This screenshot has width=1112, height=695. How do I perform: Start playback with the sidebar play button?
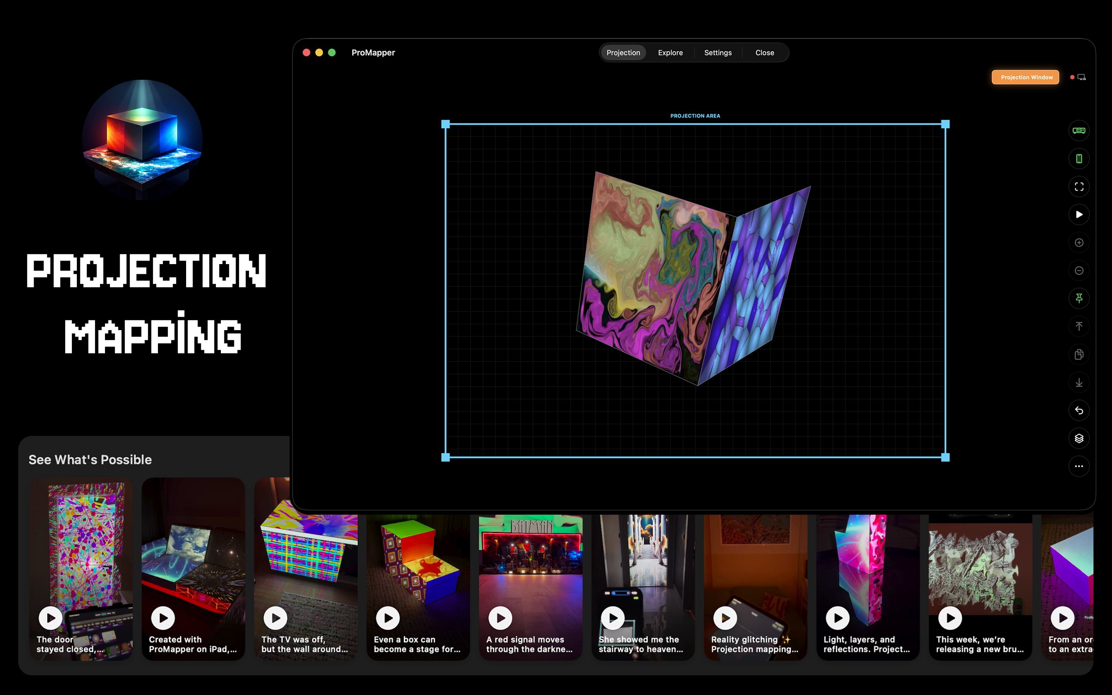pyautogui.click(x=1078, y=215)
